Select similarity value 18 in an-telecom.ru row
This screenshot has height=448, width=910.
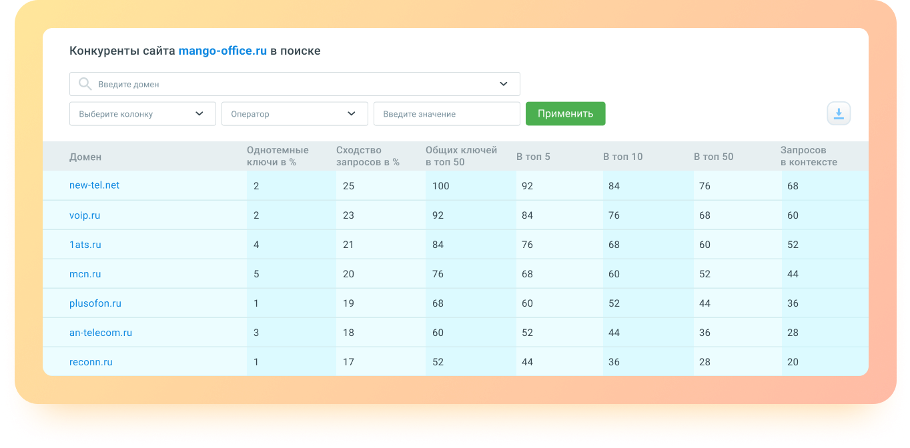[348, 333]
